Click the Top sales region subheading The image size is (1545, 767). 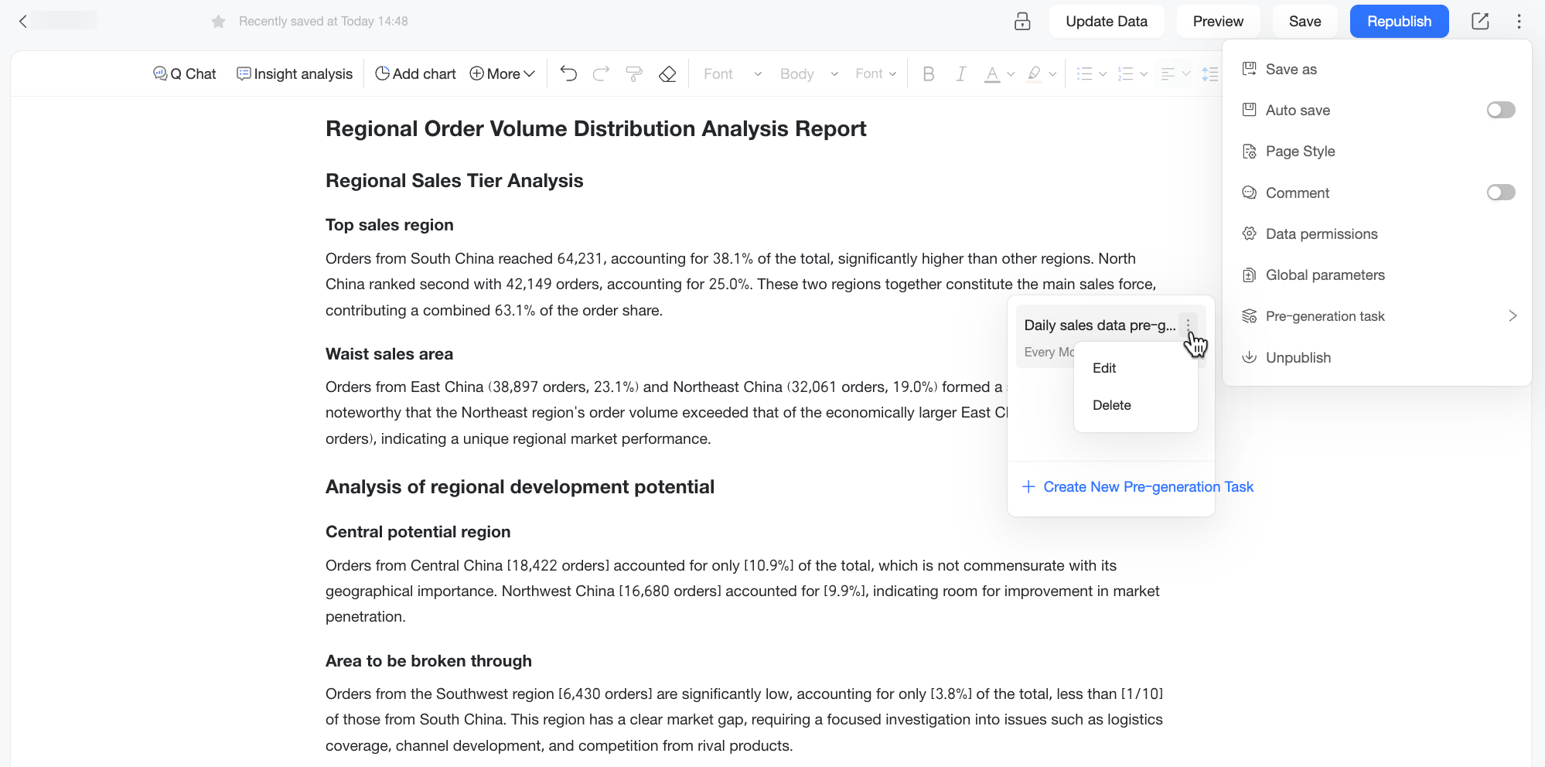tap(389, 225)
